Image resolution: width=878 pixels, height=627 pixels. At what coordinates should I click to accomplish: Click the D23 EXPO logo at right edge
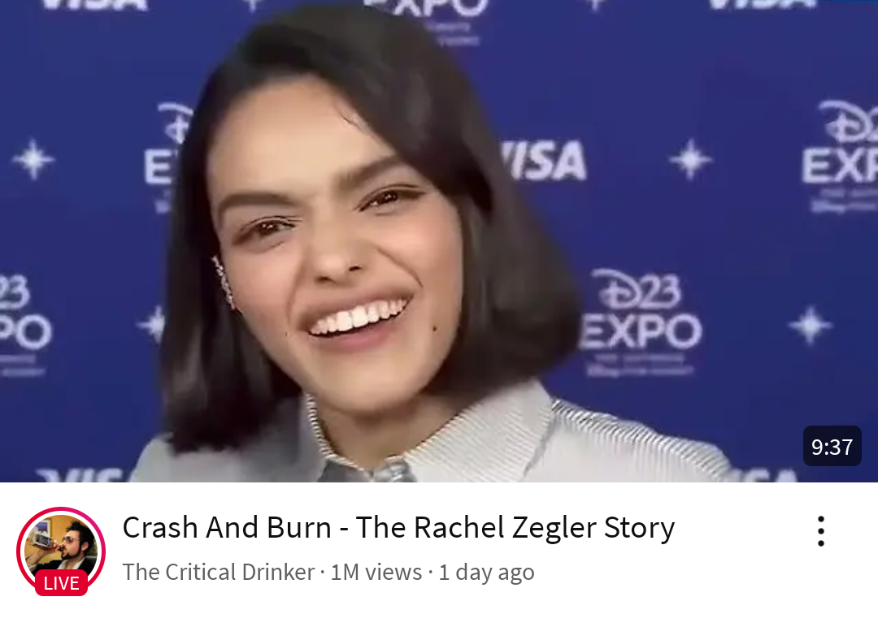pyautogui.click(x=840, y=157)
